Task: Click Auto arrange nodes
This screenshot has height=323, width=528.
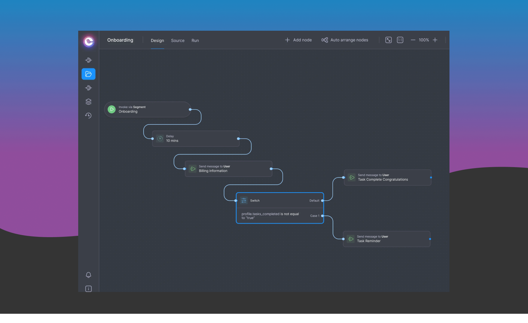Action: tap(345, 40)
